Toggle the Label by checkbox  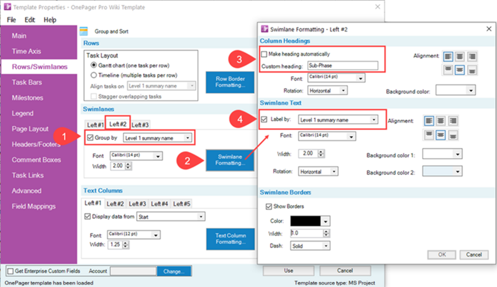coord(264,119)
